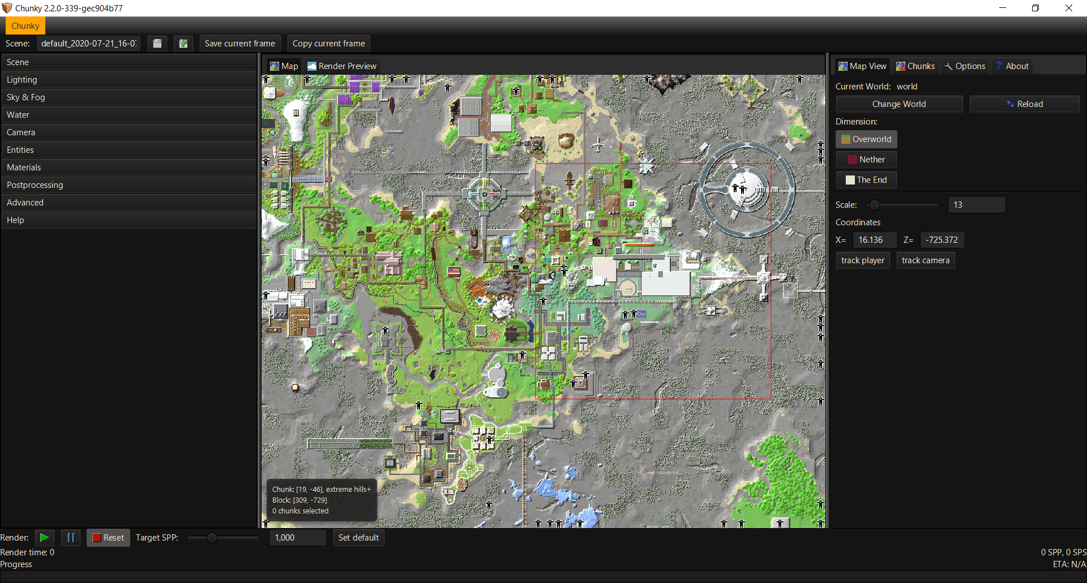Image resolution: width=1087 pixels, height=583 pixels.
Task: Pause the render
Action: click(x=71, y=538)
